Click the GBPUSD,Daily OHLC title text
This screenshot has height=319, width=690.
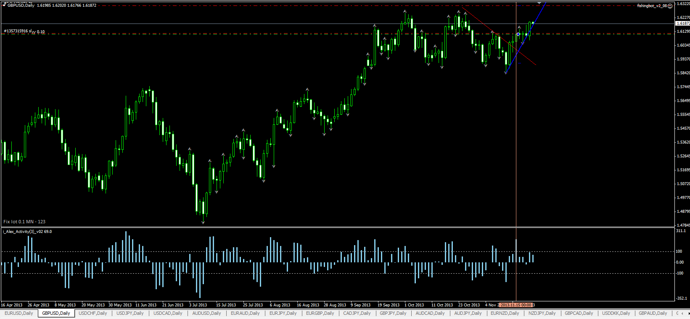pyautogui.click(x=52, y=5)
